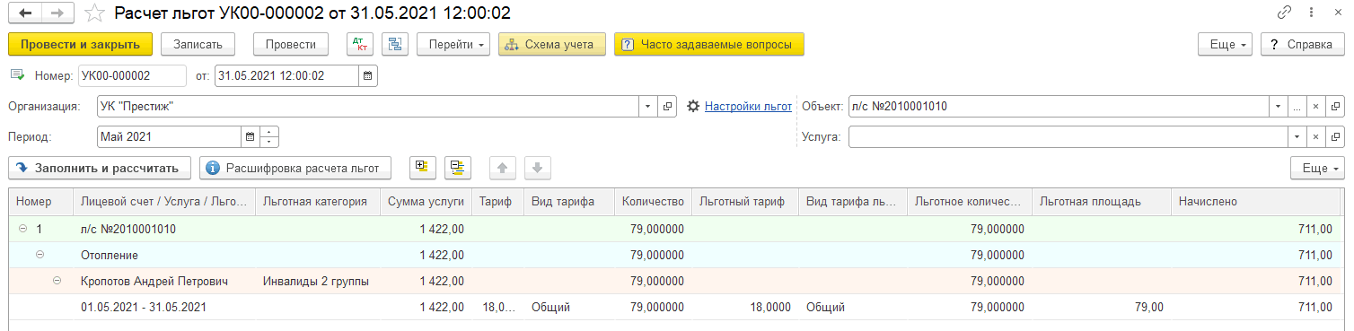Viewport: 1354px width, 331px height.
Task: Select the 01.05.2021 - 31.05.2021 period row
Action: (144, 307)
